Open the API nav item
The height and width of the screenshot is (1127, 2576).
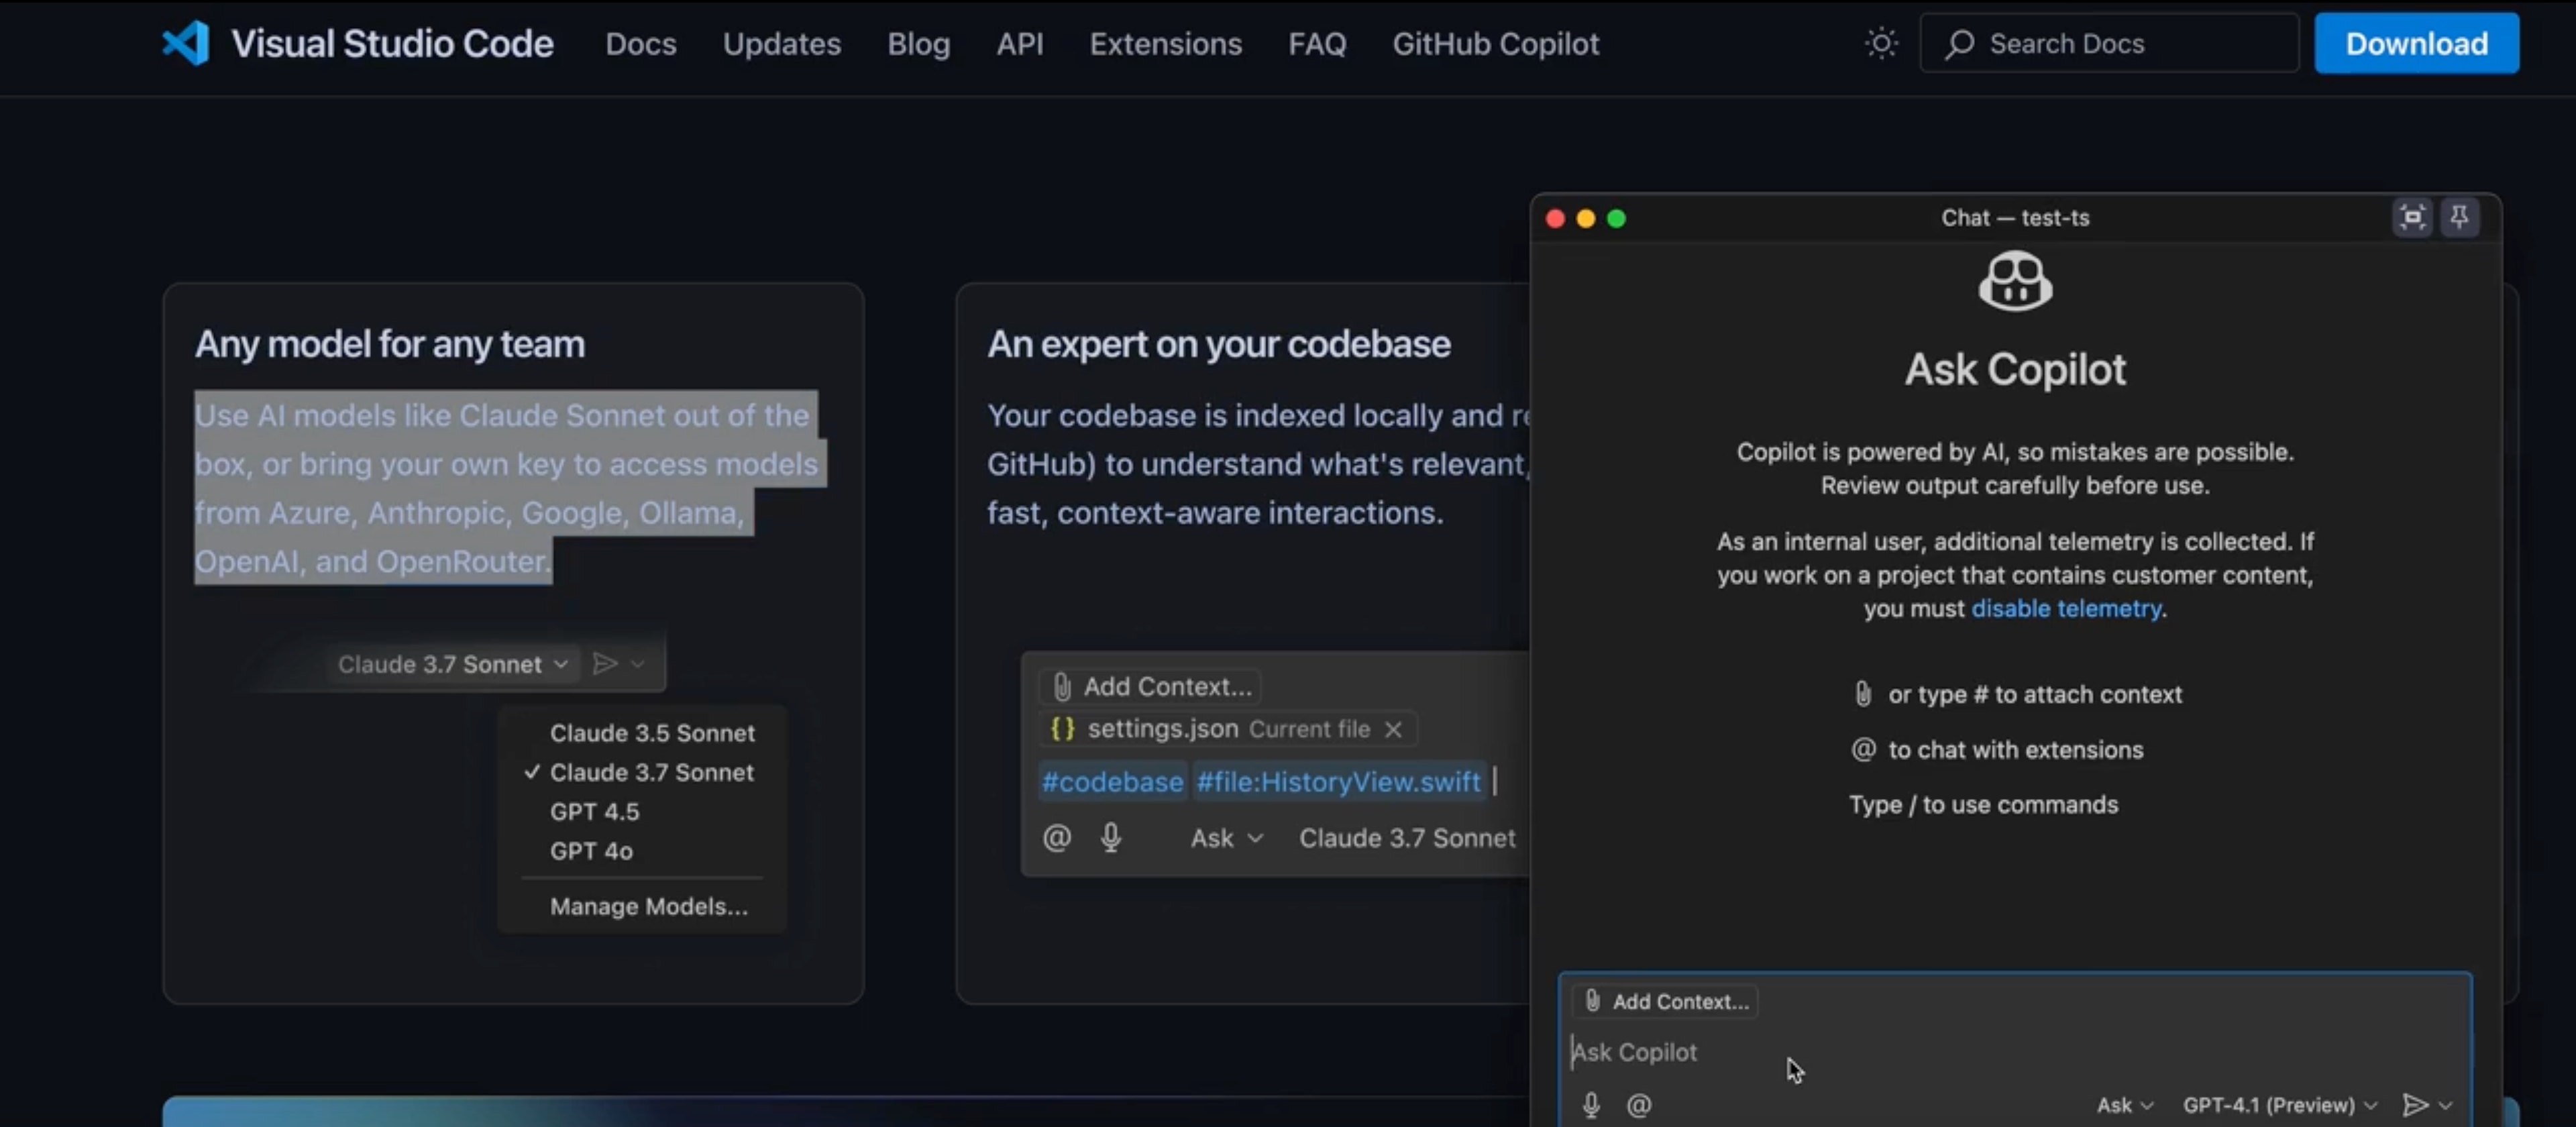coord(1020,44)
